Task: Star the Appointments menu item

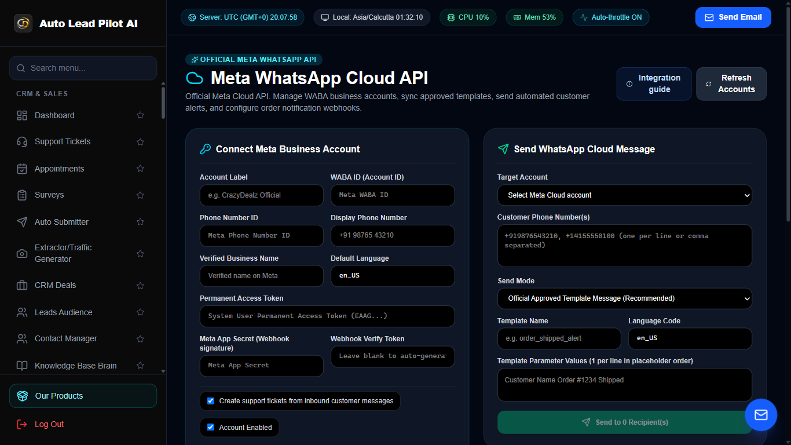Action: pyautogui.click(x=140, y=169)
